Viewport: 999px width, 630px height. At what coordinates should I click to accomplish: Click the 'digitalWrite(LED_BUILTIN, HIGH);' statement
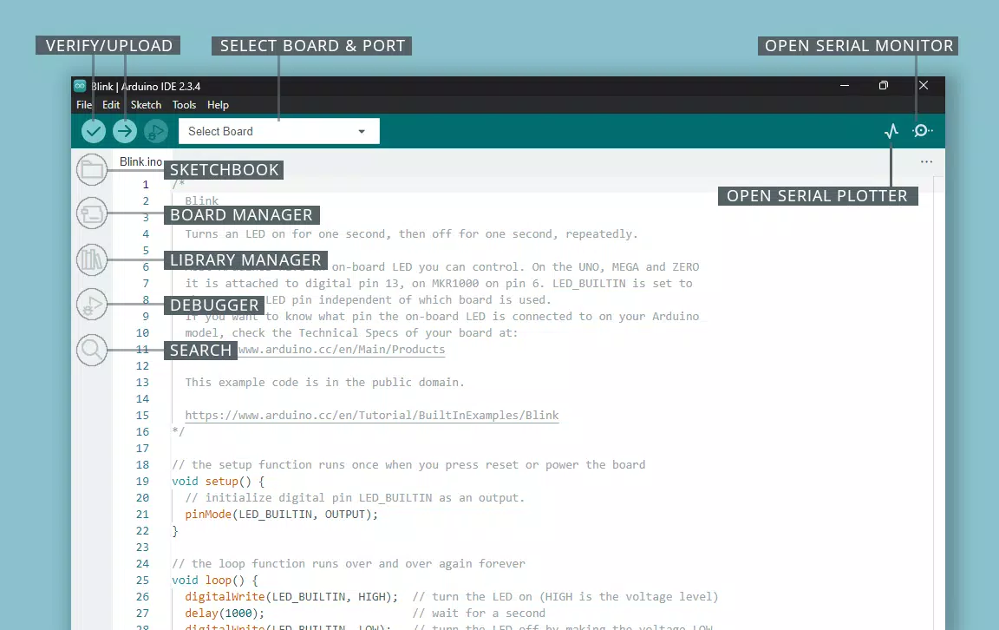[291, 597]
